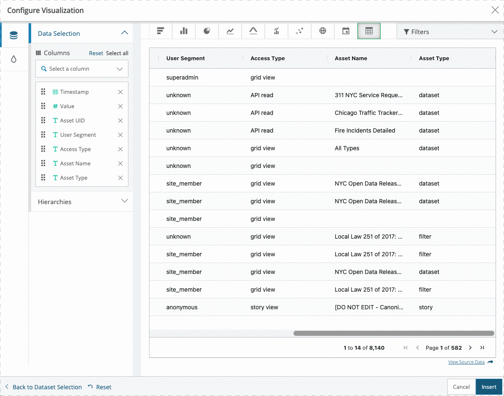Remove the Value column
504x396 pixels.
[x=120, y=106]
